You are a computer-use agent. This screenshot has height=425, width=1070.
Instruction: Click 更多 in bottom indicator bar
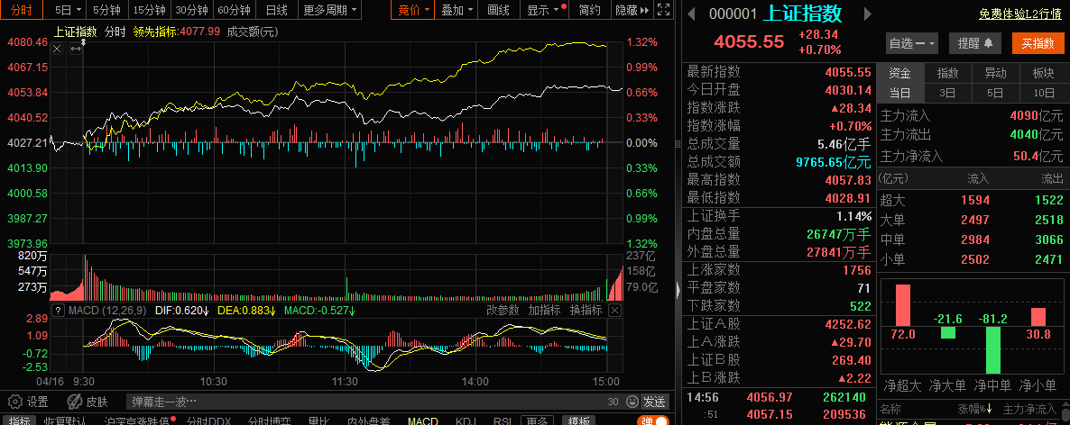(537, 420)
